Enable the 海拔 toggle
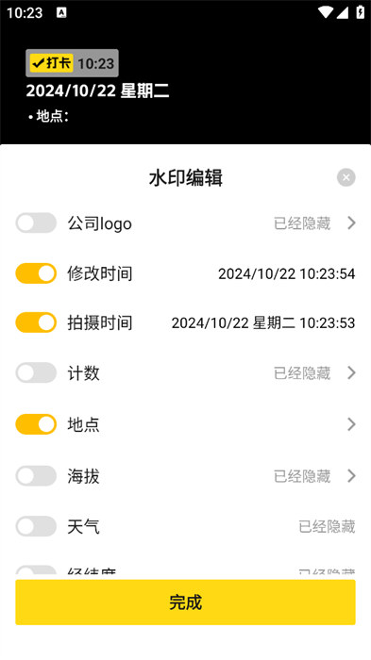The height and width of the screenshot is (660, 371). (36, 476)
